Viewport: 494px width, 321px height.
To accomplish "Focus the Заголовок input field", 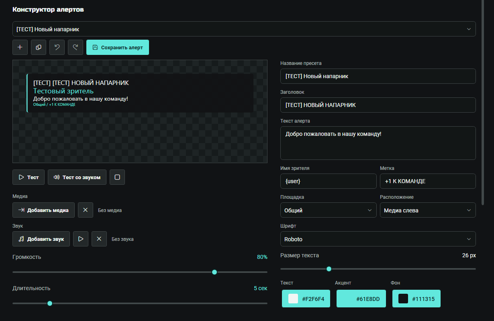I will tap(378, 105).
